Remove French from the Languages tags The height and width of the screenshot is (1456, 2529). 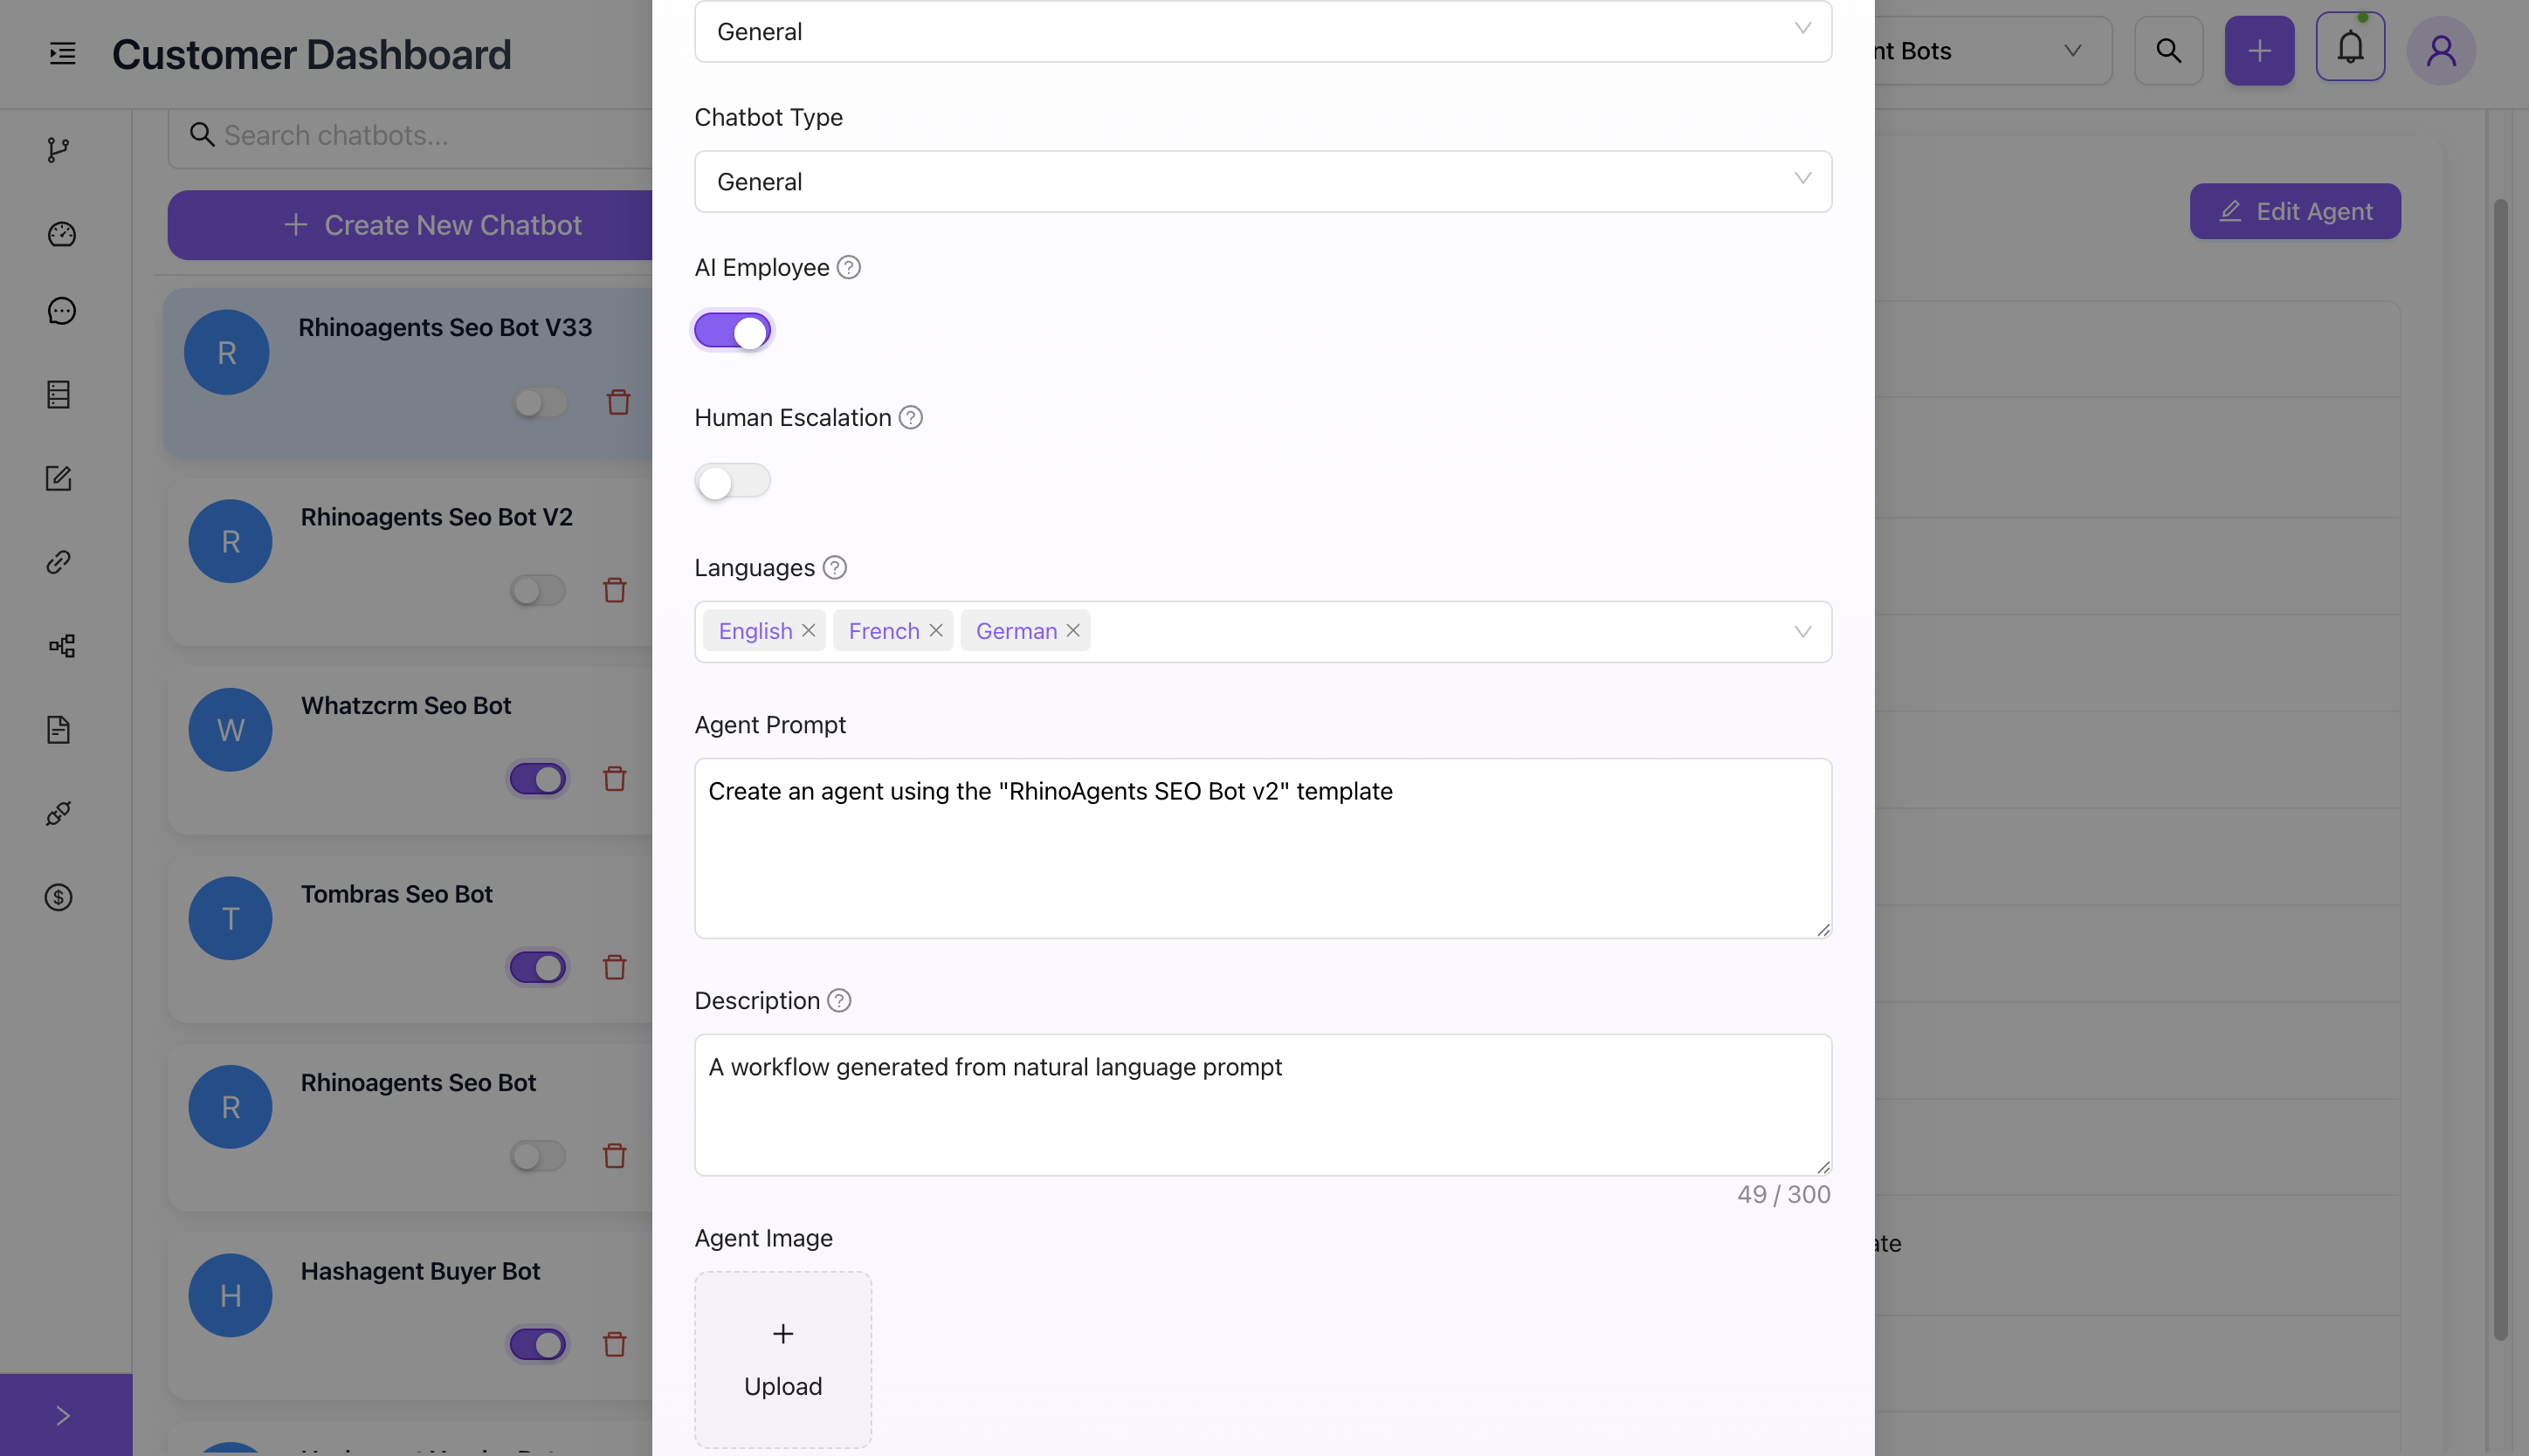[936, 630]
